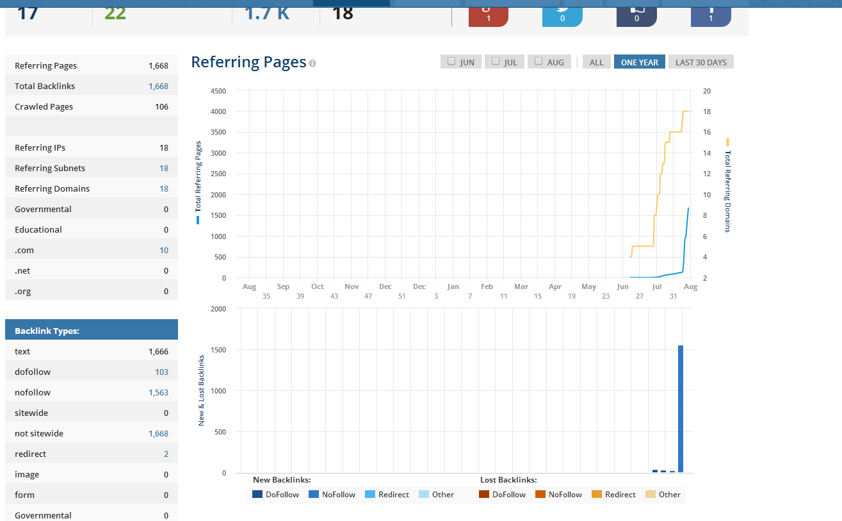Click New Backlinks NoFollow legend swatch
This screenshot has height=521, width=842.
coord(314,494)
